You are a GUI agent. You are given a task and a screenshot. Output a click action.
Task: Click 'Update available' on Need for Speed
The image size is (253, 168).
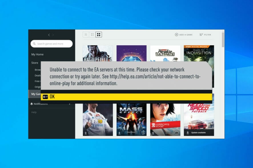tap(198, 133)
